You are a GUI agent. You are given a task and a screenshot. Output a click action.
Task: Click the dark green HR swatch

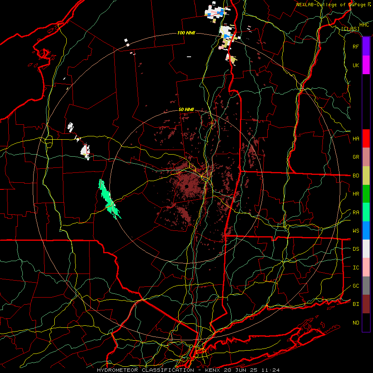(366, 194)
